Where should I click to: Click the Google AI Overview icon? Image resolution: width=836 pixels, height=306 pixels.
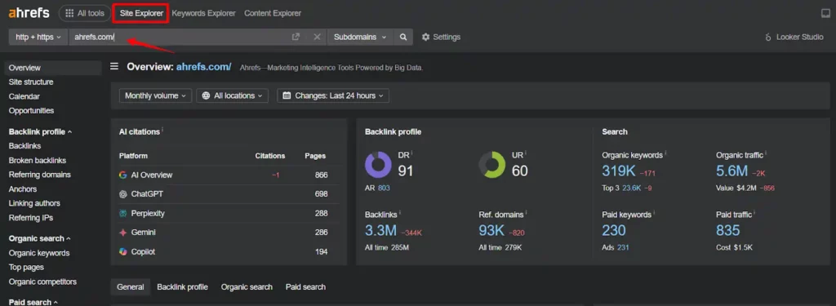point(122,175)
